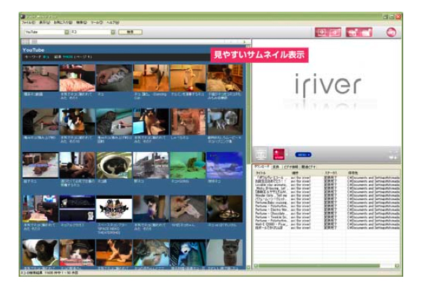Viewport: 426px width, 294px height.
Task: Click the round red icon at top right
Action: click(392, 32)
